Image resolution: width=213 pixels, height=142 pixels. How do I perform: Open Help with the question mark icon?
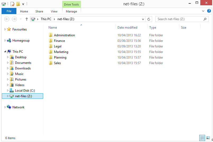point(209,11)
